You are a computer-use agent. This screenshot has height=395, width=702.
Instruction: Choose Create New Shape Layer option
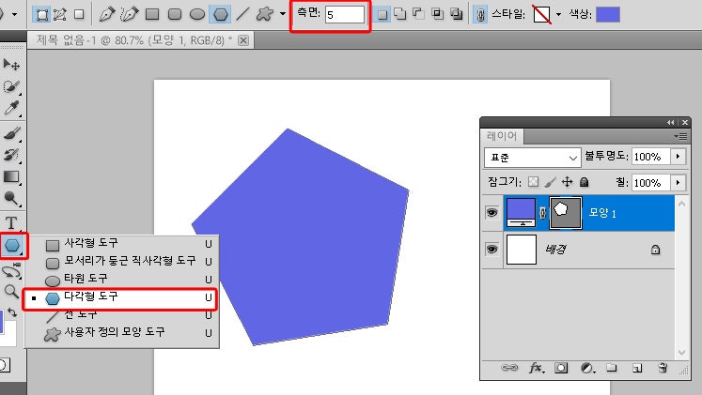[x=382, y=14]
